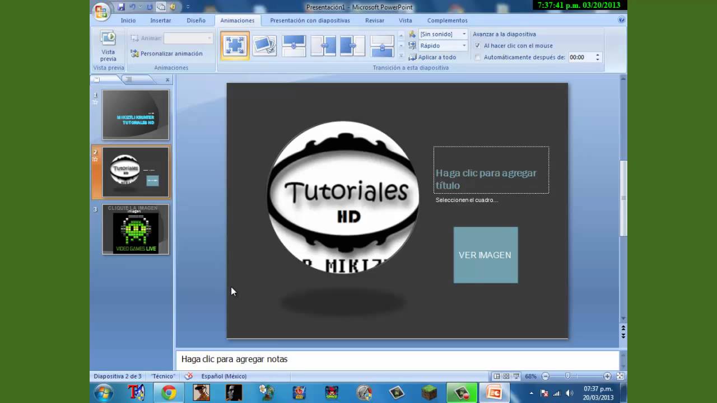
Task: Expand the transition gallery more arrow
Action: point(401,56)
